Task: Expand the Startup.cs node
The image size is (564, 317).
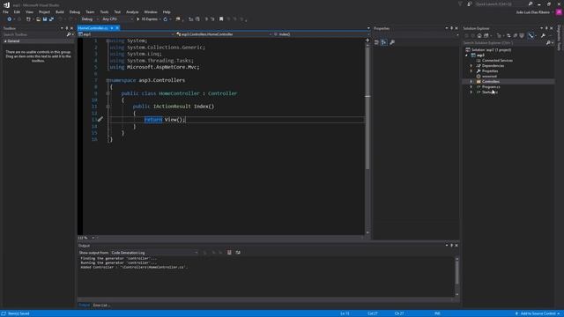Action: pyautogui.click(x=471, y=92)
